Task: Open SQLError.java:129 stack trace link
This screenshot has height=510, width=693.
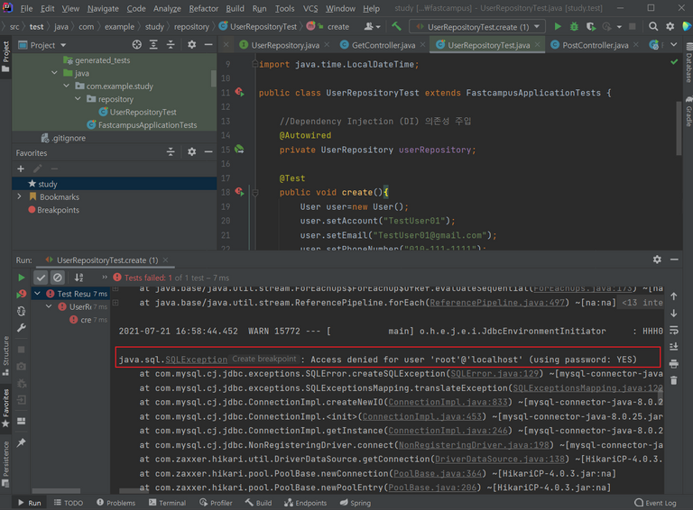Action: 494,374
